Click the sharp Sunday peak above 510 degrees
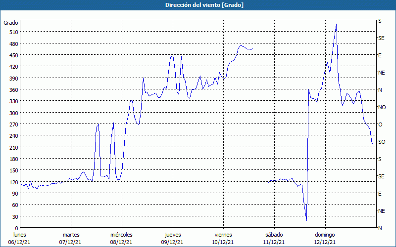The image size is (396, 247). (336, 24)
